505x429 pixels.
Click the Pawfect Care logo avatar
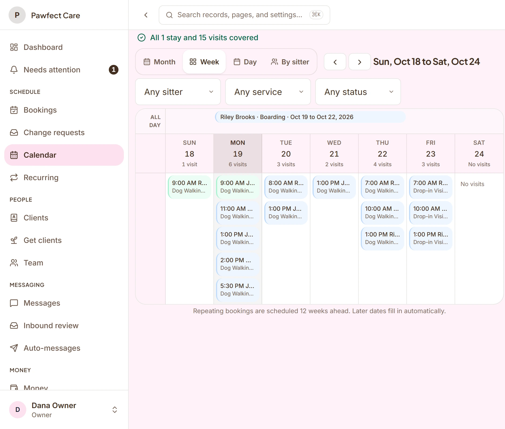(x=17, y=15)
